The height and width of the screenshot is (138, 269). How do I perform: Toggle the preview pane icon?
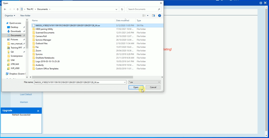pyautogui.click(x=153, y=16)
